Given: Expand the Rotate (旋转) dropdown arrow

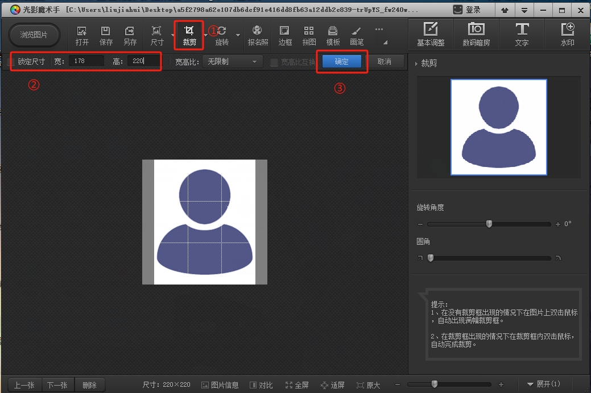Looking at the screenshot, I should [238, 35].
